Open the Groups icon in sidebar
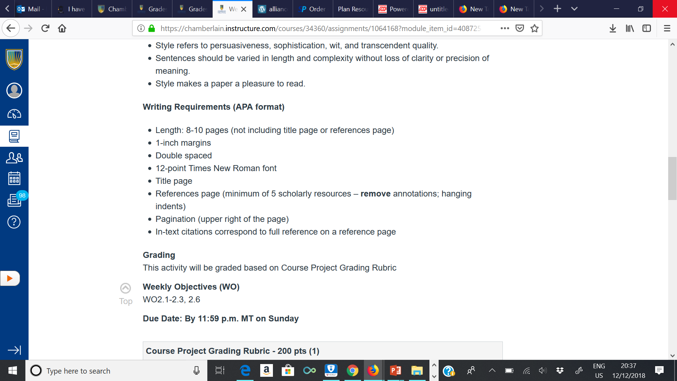The height and width of the screenshot is (381, 677). 14,158
